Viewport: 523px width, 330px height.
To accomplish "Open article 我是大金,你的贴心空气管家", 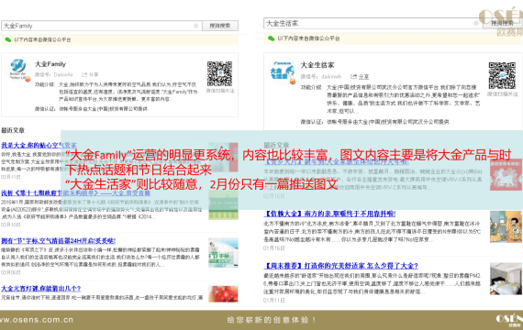I will [39, 146].
